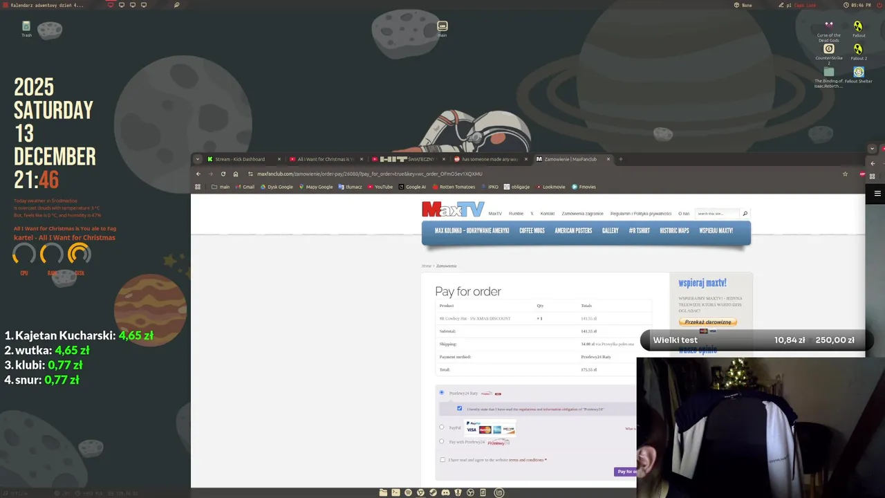Viewport: 885px width, 498px height.
Task: Open OBS Studio from taskbar
Action: 470,492
